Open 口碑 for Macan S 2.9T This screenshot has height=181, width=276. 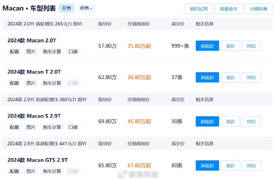point(73,127)
